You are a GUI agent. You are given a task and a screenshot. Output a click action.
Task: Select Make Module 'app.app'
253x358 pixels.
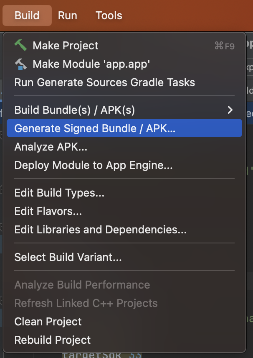(x=91, y=64)
